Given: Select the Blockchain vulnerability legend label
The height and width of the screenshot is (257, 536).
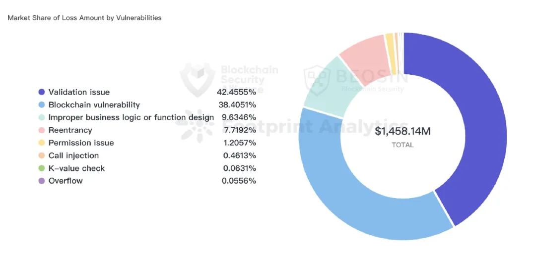Looking at the screenshot, I should click(x=94, y=105).
